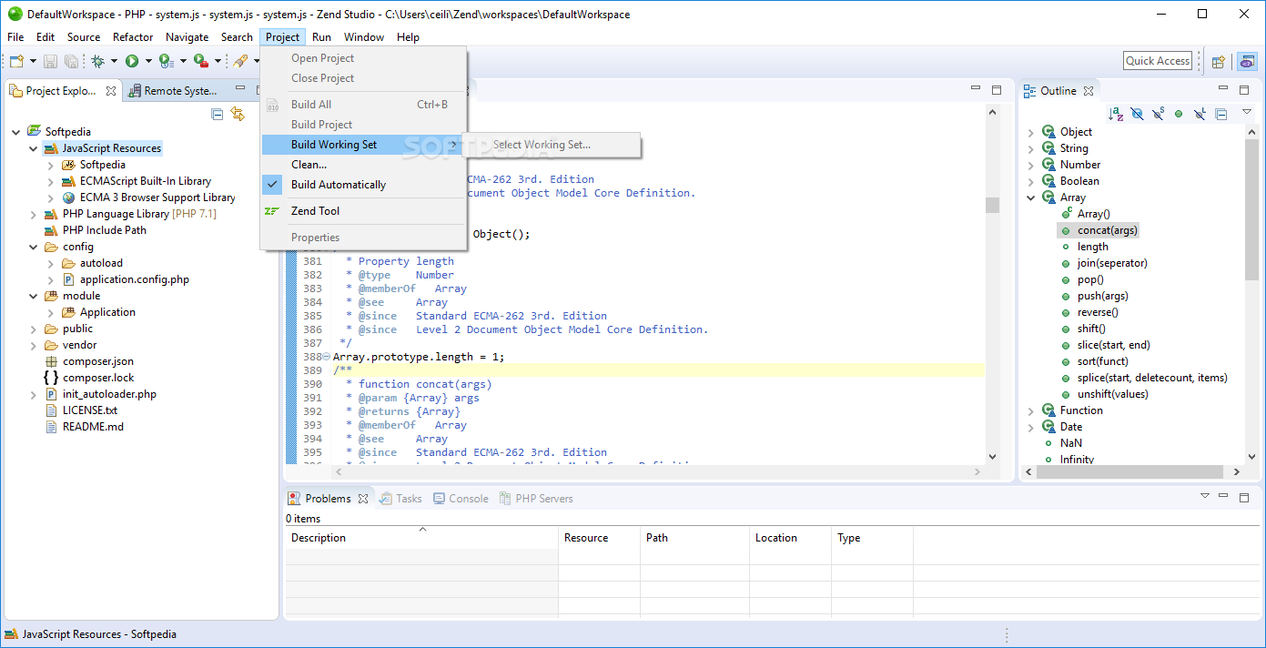
Task: Sort by the Description column header
Action: point(421,538)
